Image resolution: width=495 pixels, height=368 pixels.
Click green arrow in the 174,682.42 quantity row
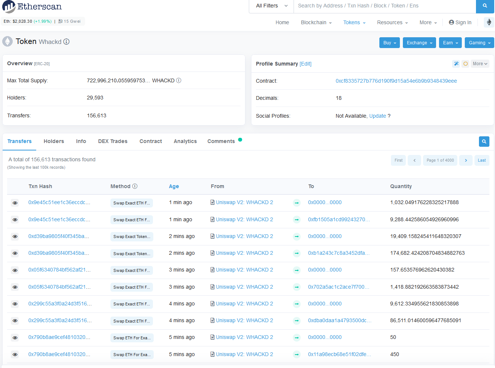click(x=297, y=253)
